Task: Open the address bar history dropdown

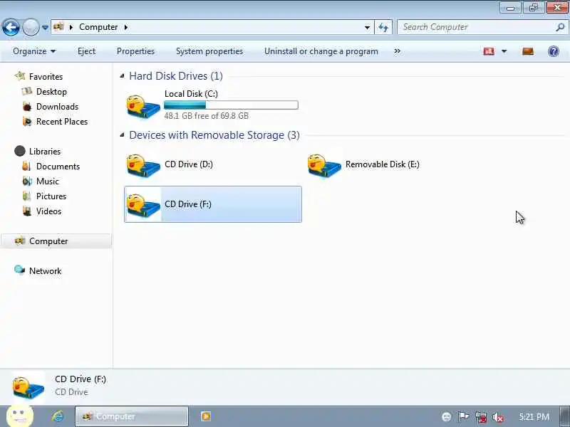Action: coord(367,27)
